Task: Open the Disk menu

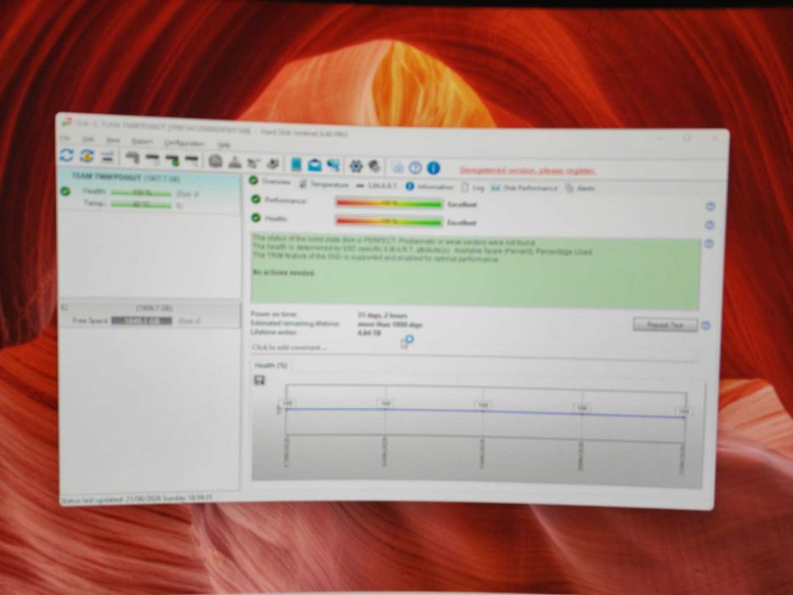Action: click(x=88, y=139)
